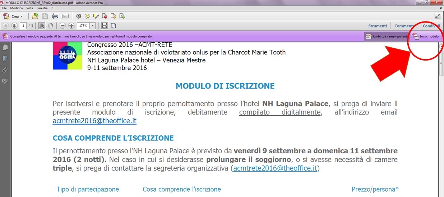
Task: Select the Hand pan tool
Action: point(51,26)
